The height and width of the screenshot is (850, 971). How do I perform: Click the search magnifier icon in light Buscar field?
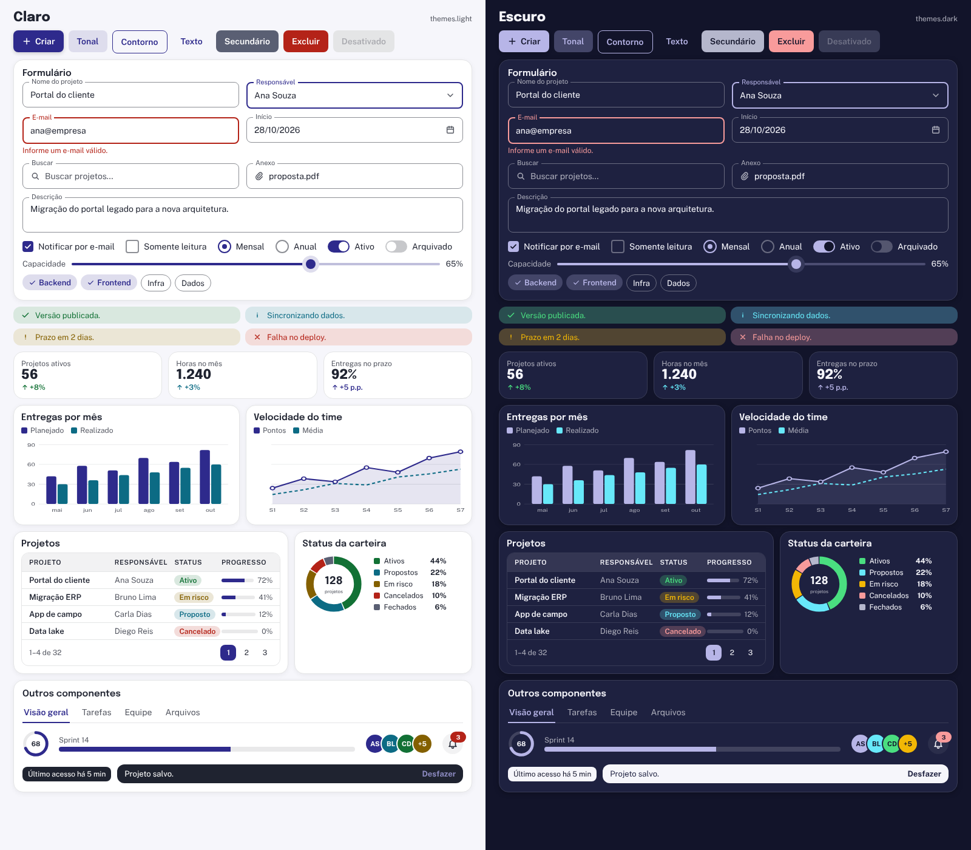(35, 176)
